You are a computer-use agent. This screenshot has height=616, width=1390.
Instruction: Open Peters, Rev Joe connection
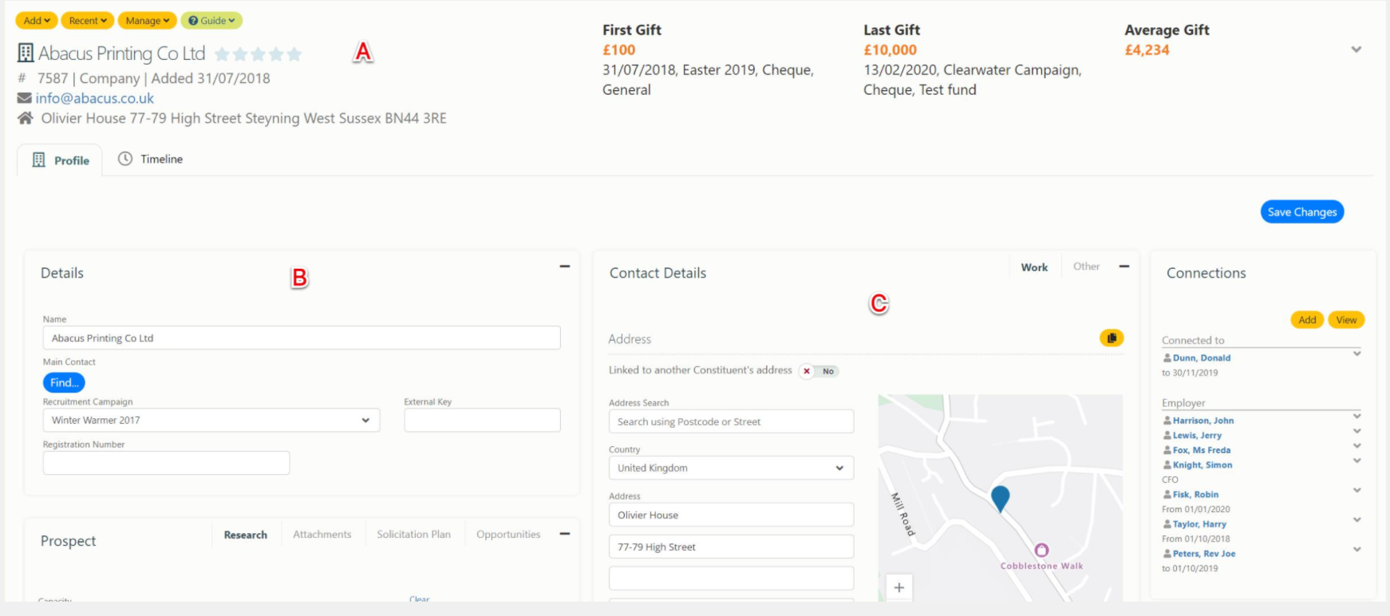(1204, 554)
